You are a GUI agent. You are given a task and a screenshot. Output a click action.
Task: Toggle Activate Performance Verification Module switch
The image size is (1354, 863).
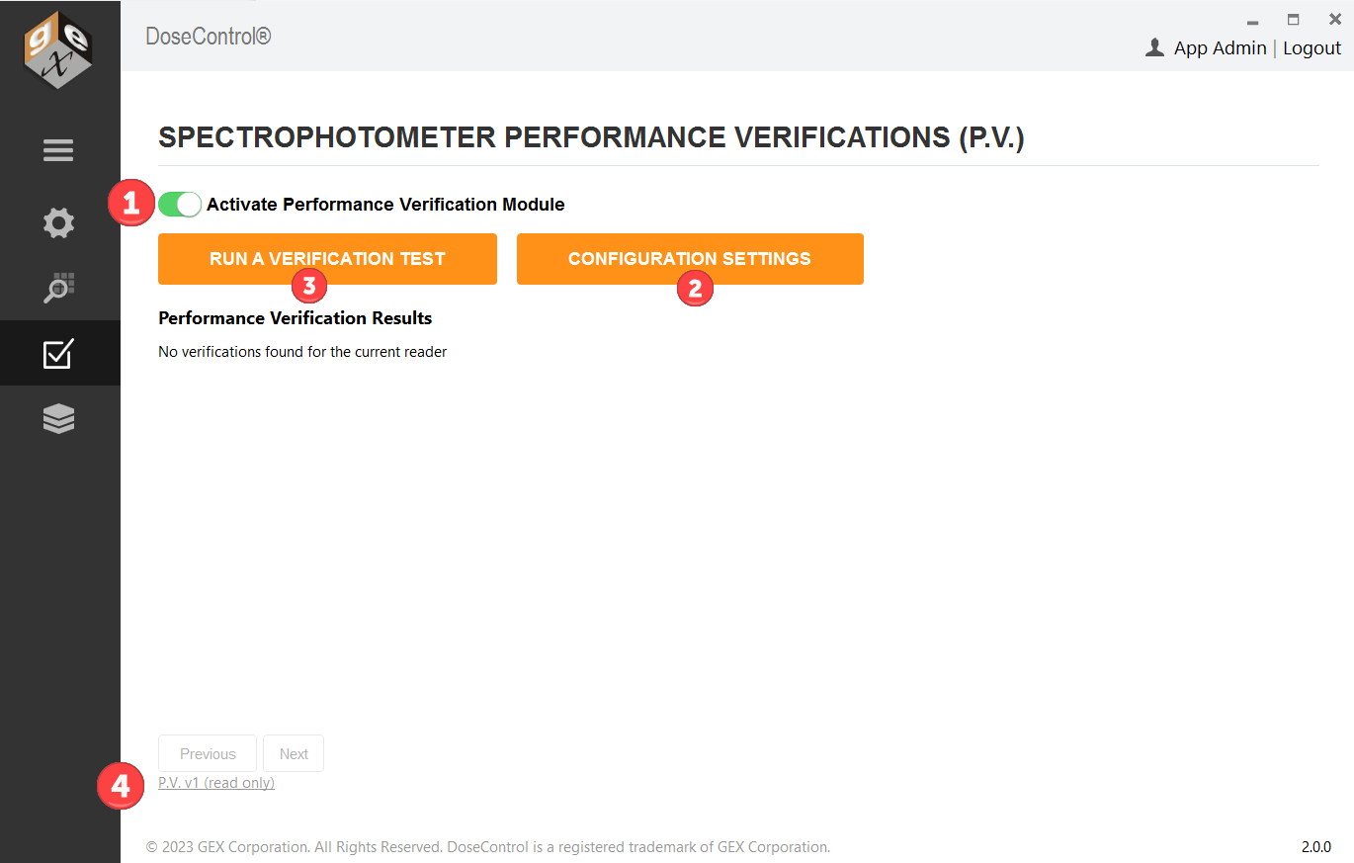pyautogui.click(x=180, y=205)
